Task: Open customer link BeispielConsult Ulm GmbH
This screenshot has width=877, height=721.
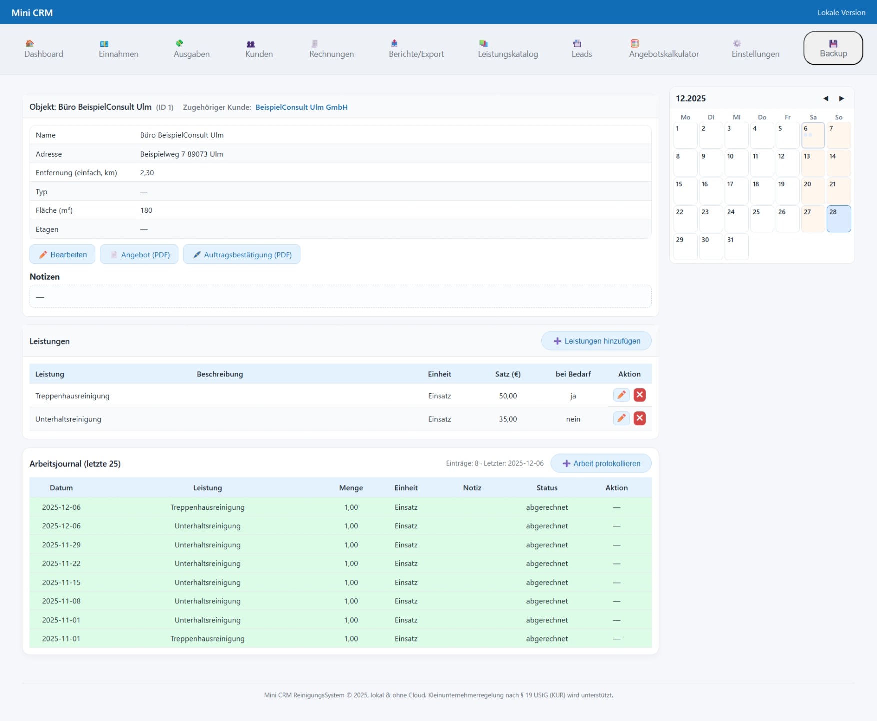Action: coord(301,107)
